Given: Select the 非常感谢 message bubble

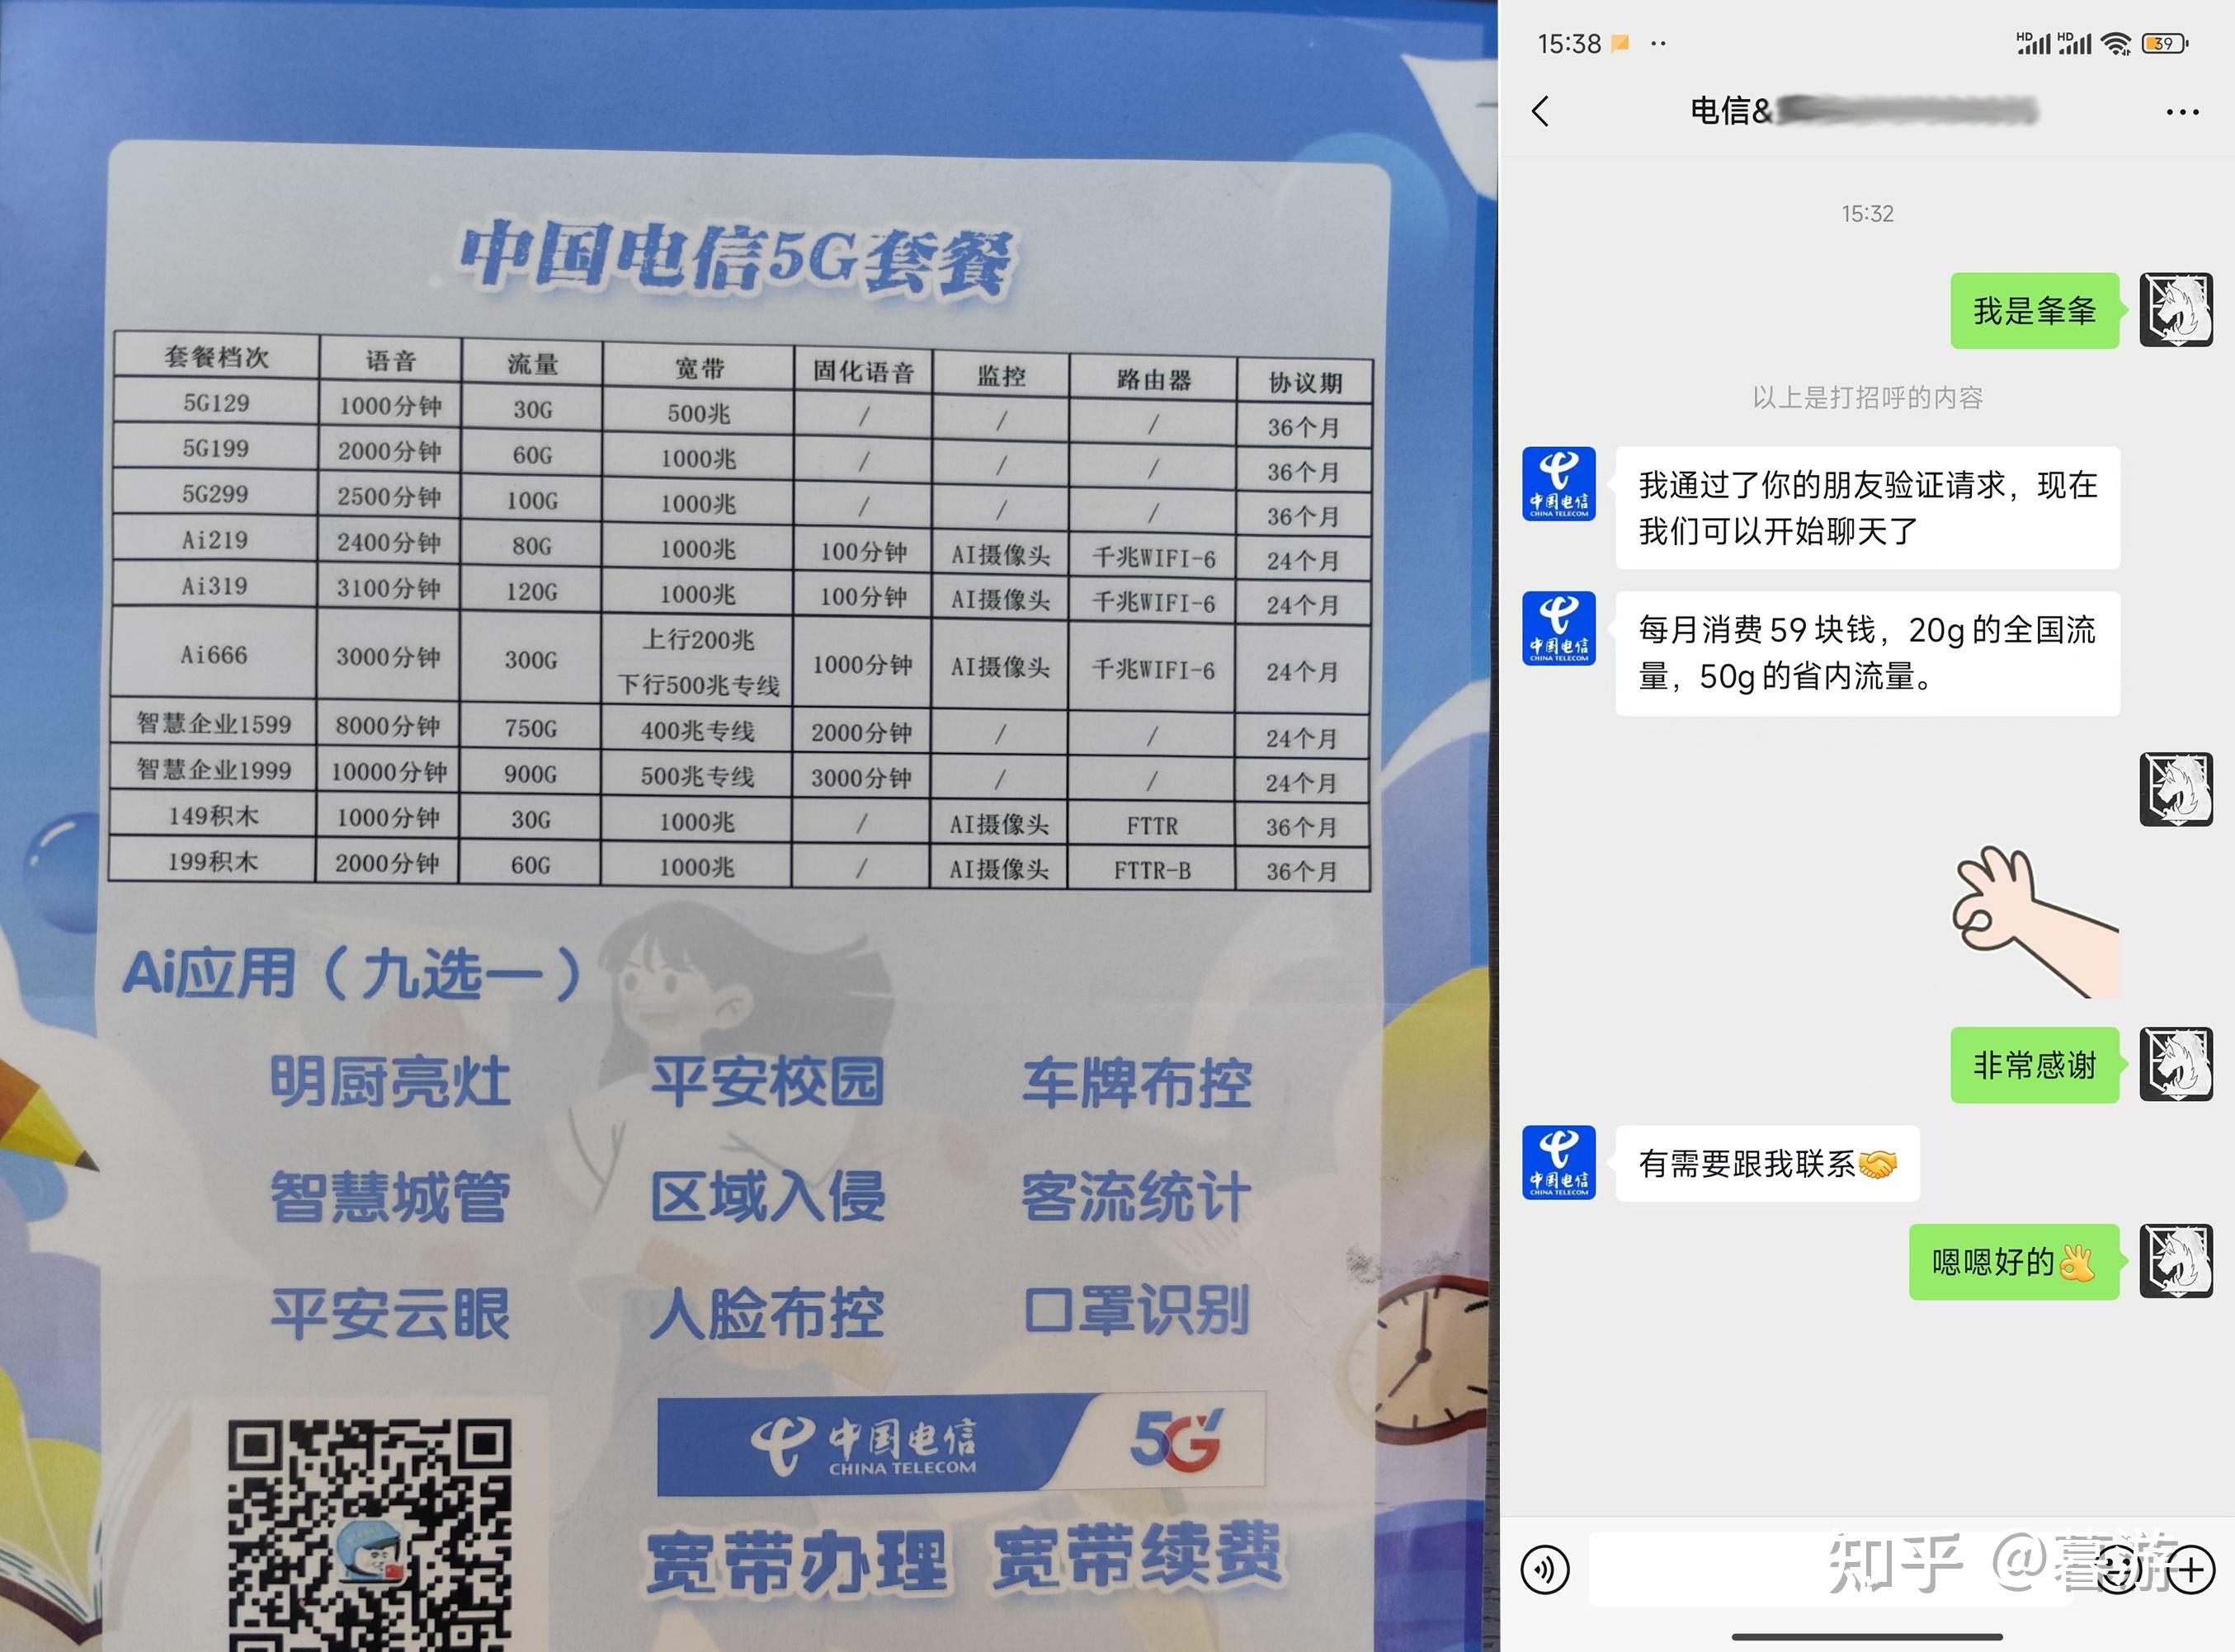Looking at the screenshot, I should (x=2035, y=1065).
